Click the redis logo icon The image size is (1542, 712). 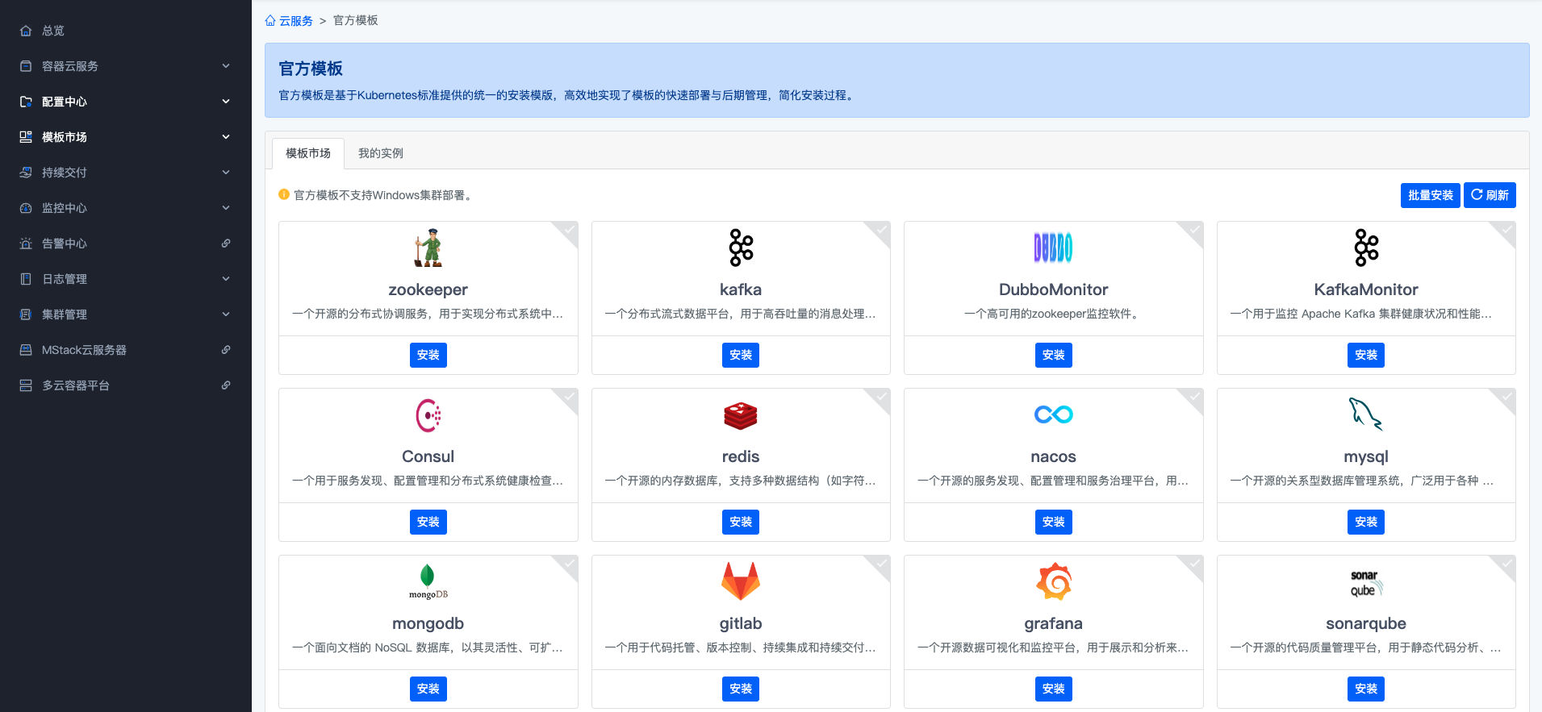click(x=741, y=415)
